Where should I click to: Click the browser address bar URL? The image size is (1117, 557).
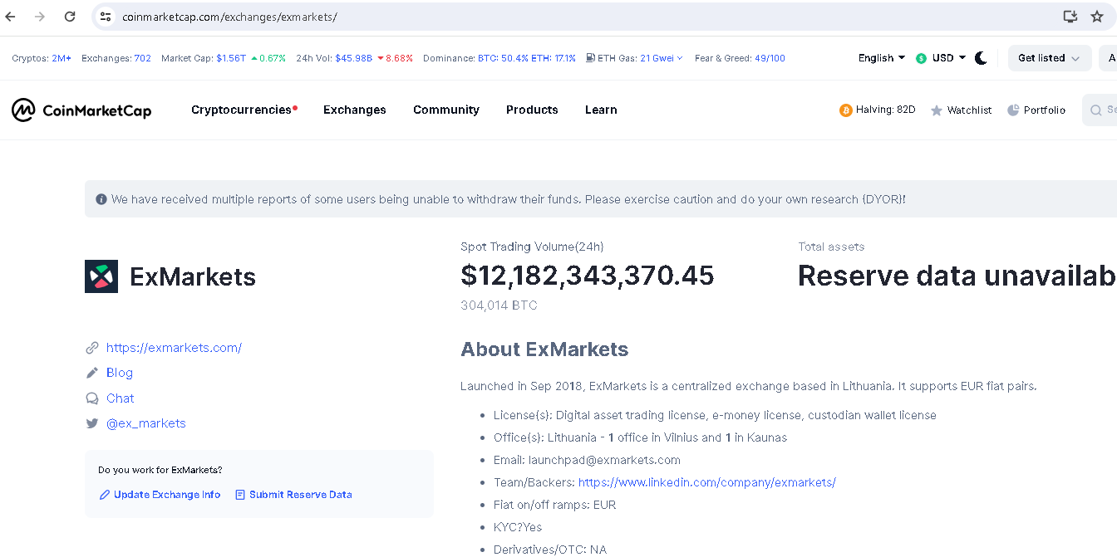point(229,17)
